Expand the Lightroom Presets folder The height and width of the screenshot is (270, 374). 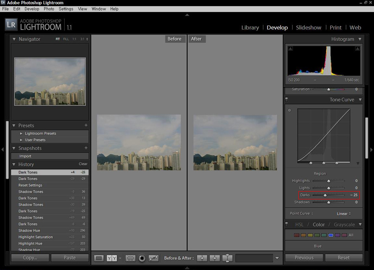(x=21, y=133)
